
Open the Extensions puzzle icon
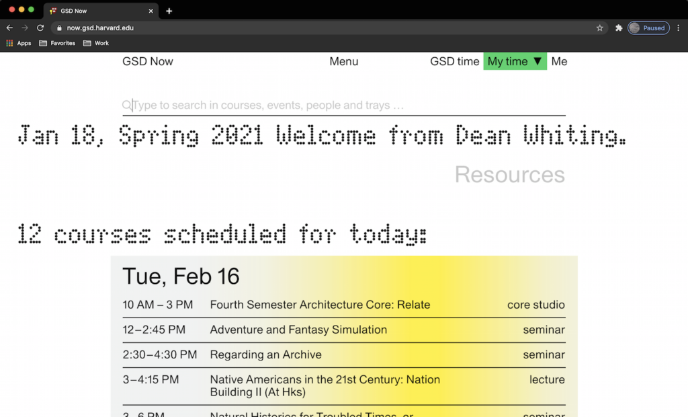[x=619, y=28]
